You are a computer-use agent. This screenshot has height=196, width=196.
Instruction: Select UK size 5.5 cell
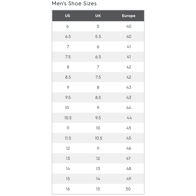pos(98,36)
